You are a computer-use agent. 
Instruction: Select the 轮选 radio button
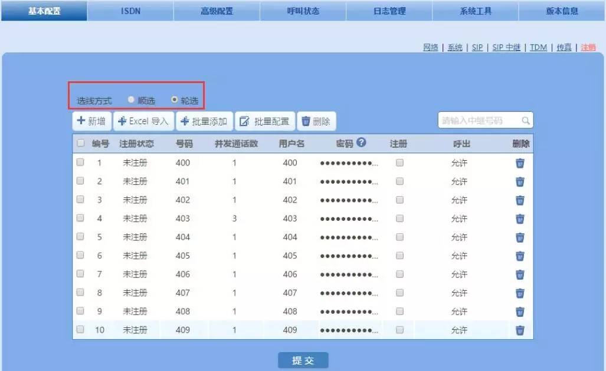[x=174, y=100]
